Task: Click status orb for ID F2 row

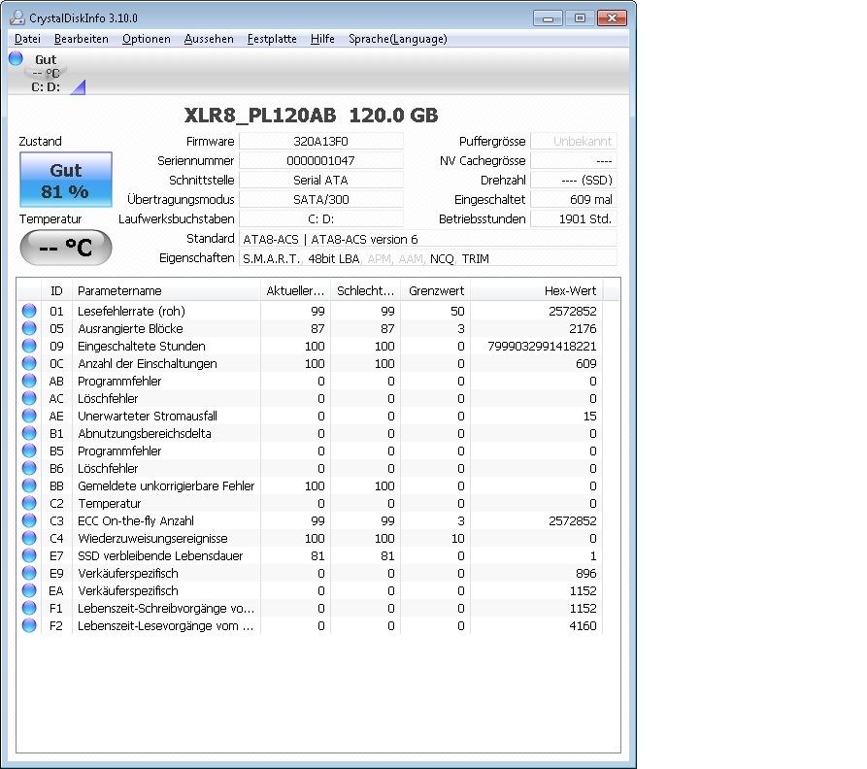Action: [x=29, y=626]
